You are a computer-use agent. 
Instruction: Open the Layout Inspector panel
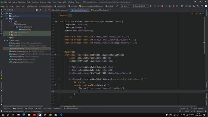197,109
